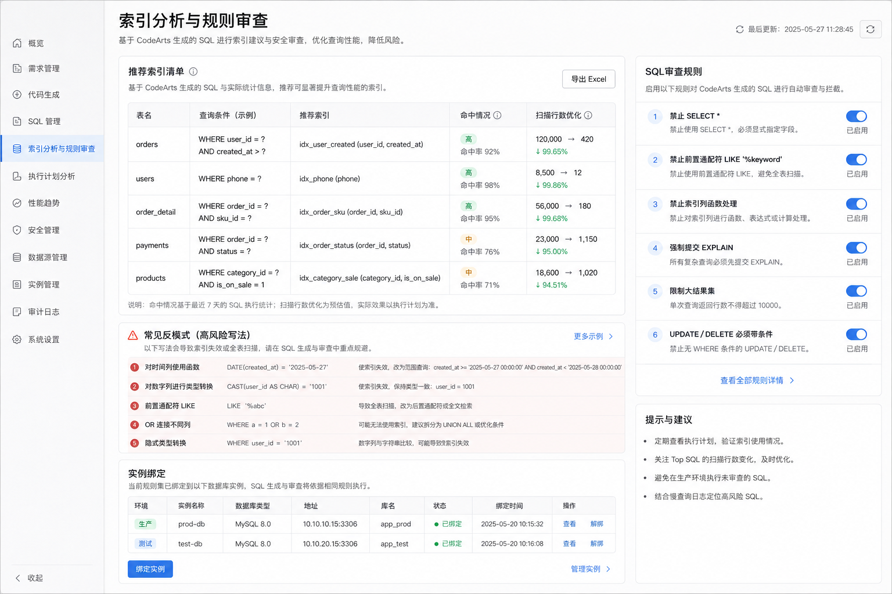Viewport: 892px width, 594px height.
Task: Select 索引分析与规则审查 menu item
Action: point(52,148)
